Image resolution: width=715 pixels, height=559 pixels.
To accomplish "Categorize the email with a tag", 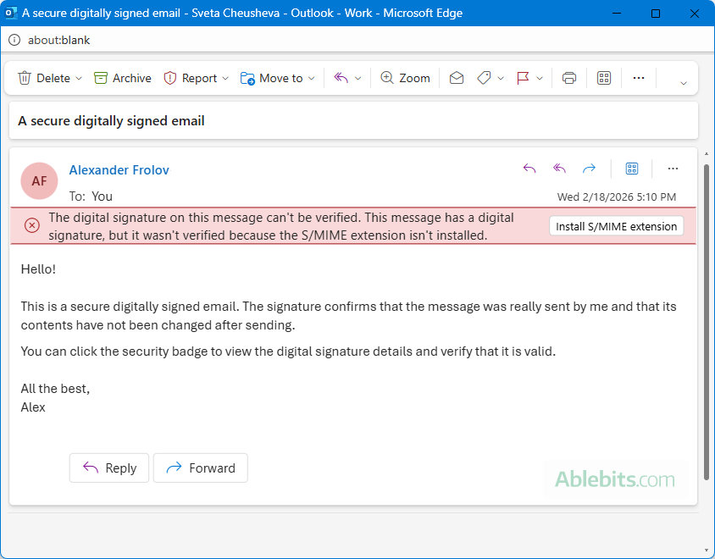I will click(x=485, y=77).
